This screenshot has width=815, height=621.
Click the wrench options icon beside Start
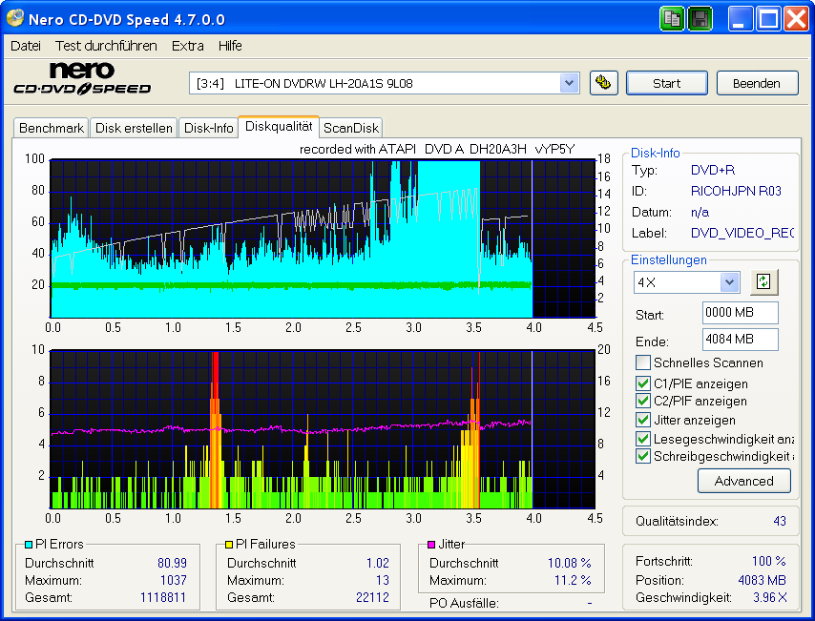(604, 83)
